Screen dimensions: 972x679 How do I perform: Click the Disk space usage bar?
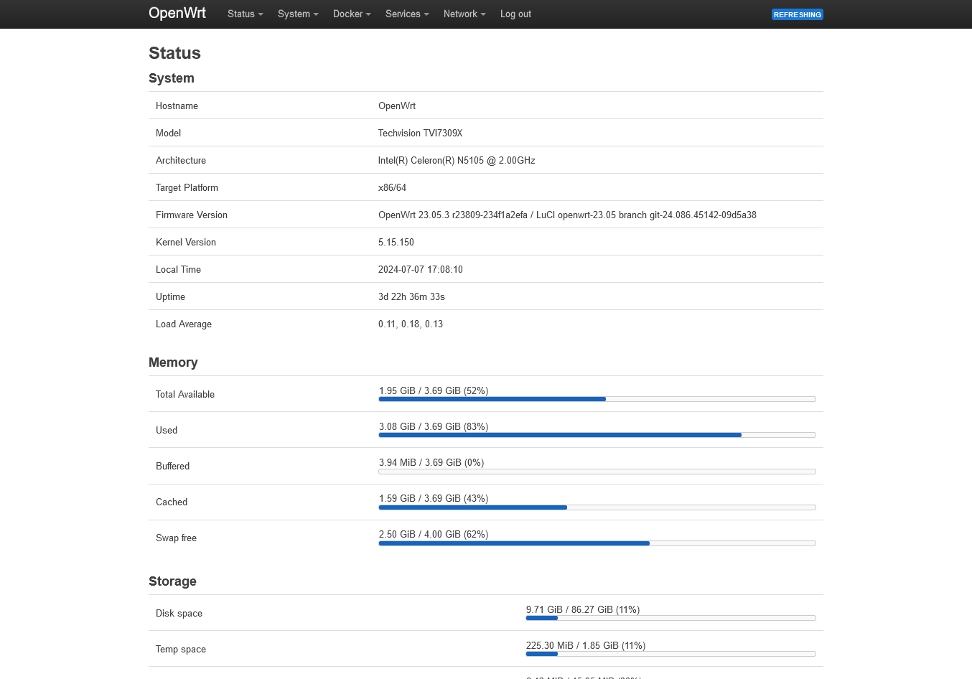point(671,618)
